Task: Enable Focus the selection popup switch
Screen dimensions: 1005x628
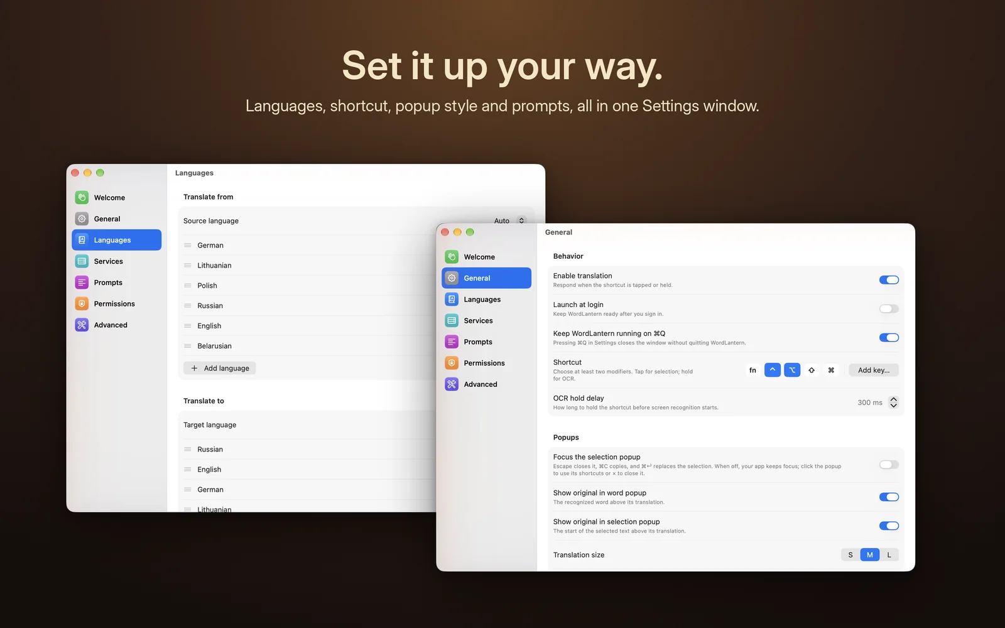Action: pyautogui.click(x=889, y=465)
